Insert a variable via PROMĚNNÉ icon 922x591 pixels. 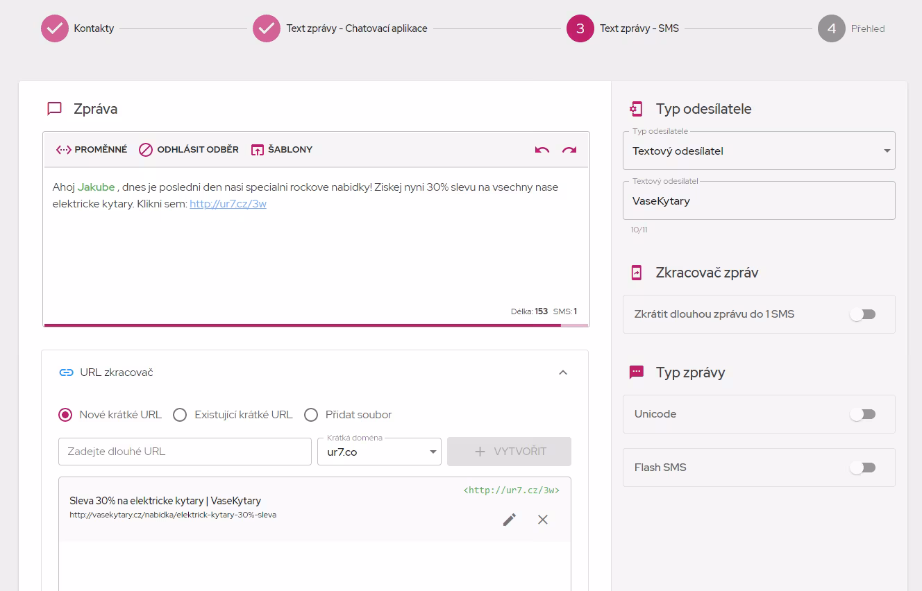64,150
